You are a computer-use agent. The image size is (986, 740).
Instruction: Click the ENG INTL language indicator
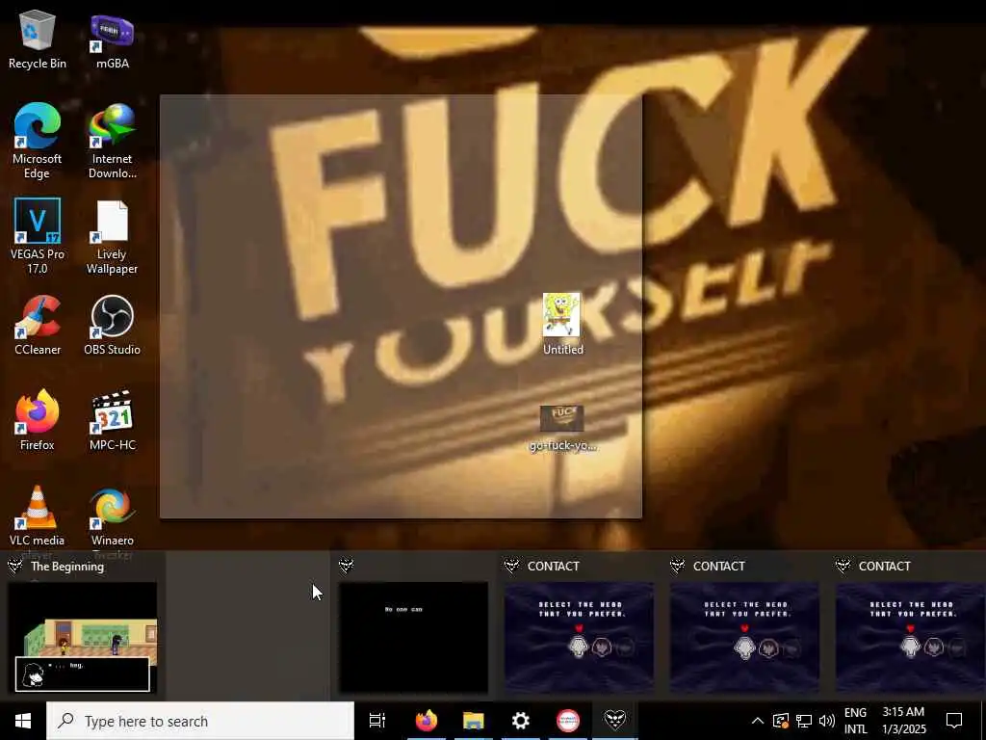pos(855,721)
